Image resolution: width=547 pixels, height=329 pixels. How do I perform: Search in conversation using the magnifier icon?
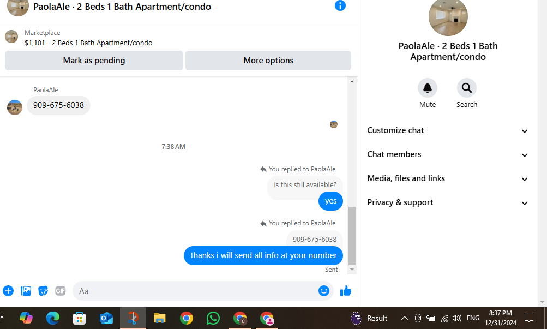tap(466, 88)
